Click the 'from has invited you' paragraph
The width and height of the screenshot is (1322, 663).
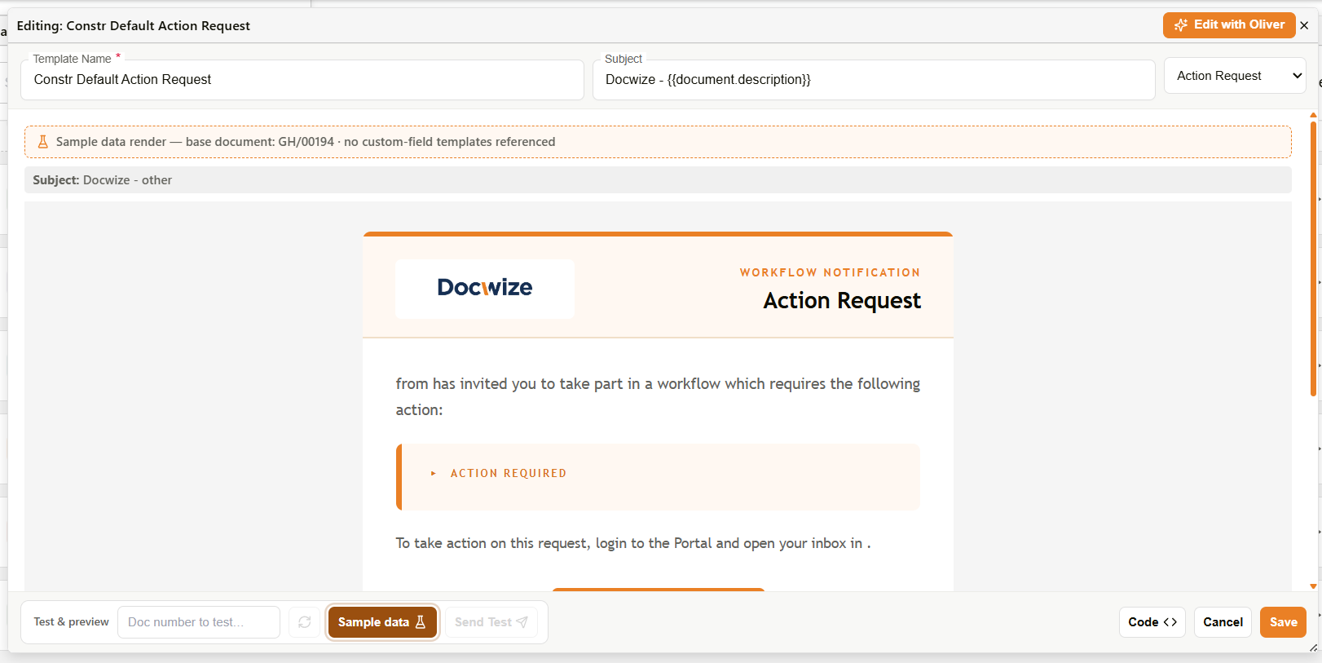coord(658,396)
